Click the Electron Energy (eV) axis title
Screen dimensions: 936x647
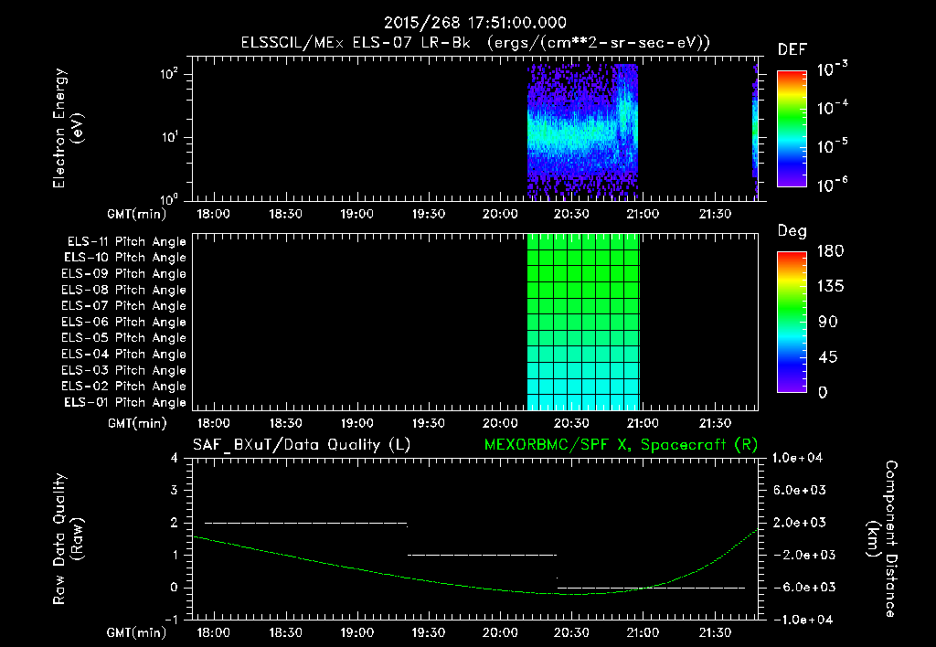point(68,128)
